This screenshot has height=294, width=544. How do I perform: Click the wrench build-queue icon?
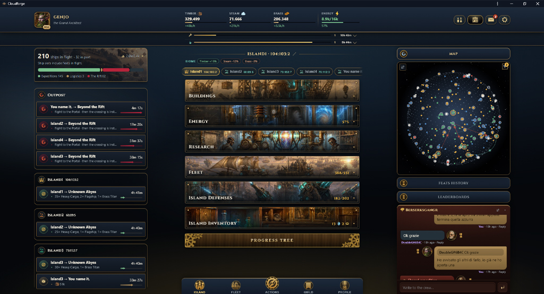coord(190,35)
